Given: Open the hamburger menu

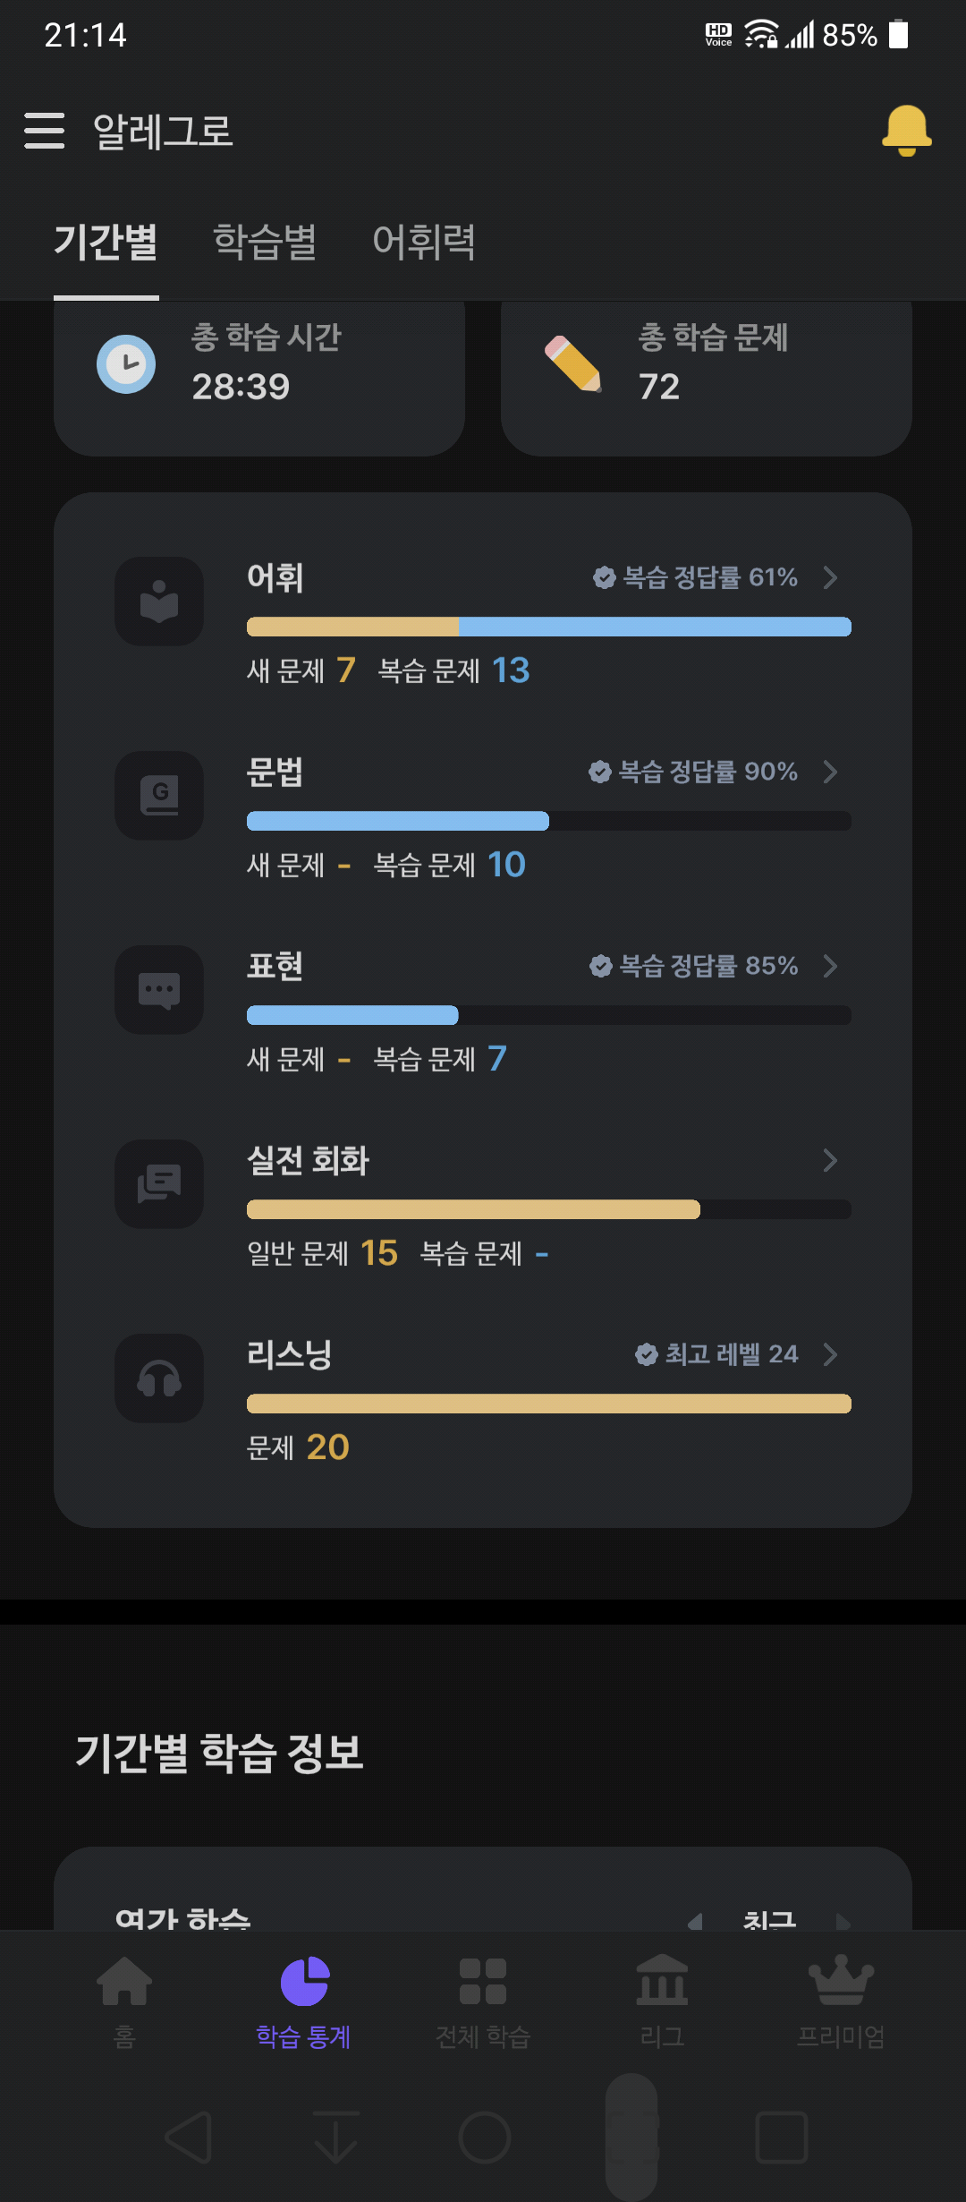Looking at the screenshot, I should 45,131.
